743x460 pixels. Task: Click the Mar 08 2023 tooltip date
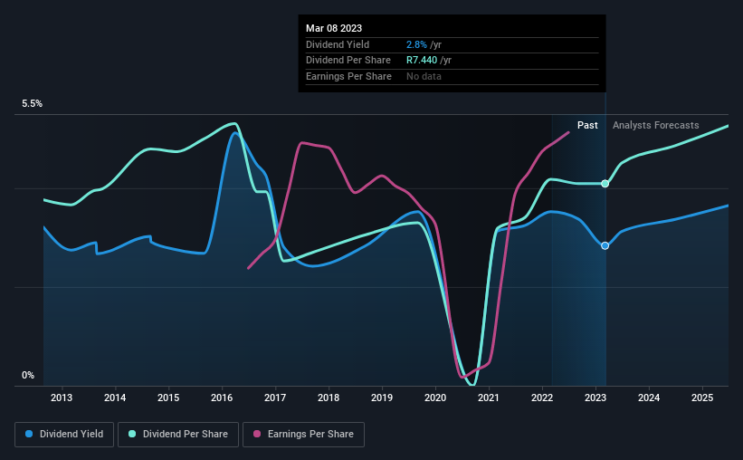(334, 28)
